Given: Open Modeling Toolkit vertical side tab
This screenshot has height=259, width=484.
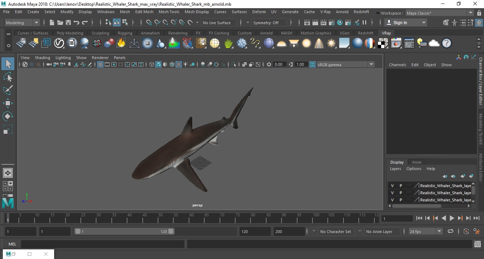Looking at the screenshot, I should [480, 129].
